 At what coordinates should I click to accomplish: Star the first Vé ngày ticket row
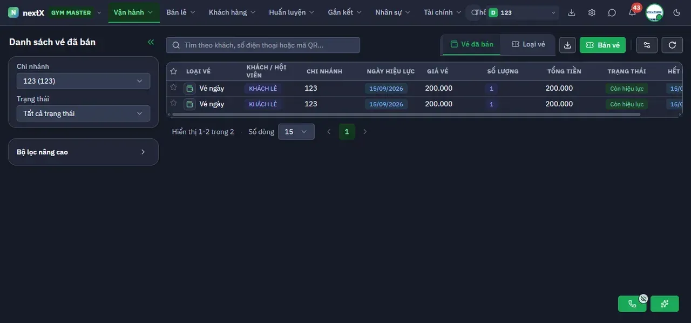point(173,87)
